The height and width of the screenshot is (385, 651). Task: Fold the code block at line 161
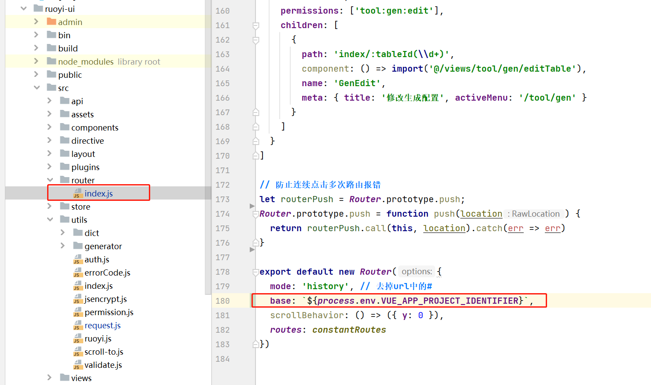pos(255,25)
